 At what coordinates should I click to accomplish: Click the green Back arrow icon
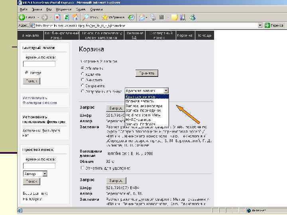coord(22,18)
